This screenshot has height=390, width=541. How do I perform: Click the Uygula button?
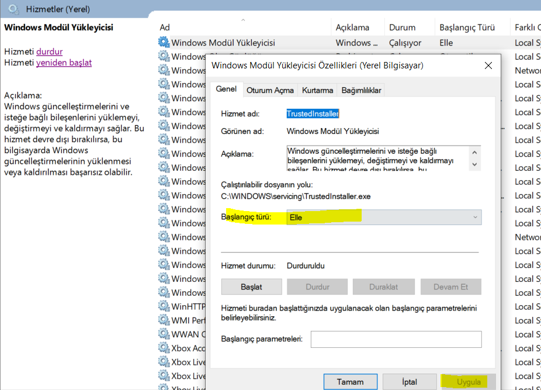click(469, 382)
